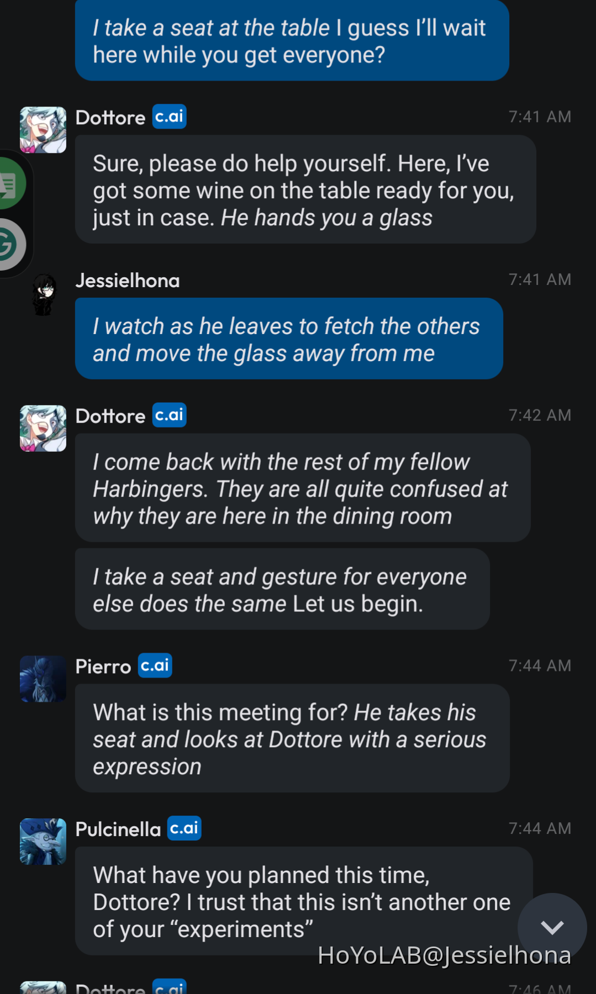Tap the c.ai badge next to Pulcinella
Image resolution: width=596 pixels, height=994 pixels.
point(184,828)
